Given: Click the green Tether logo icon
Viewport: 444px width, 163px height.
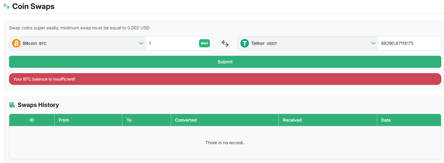Looking at the screenshot, I should (x=244, y=43).
